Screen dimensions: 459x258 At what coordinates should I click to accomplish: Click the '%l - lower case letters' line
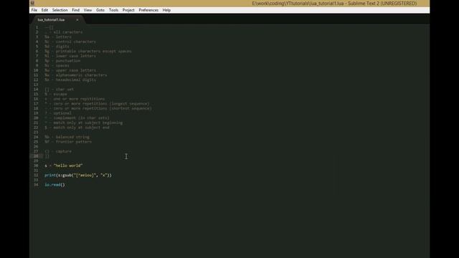70,56
